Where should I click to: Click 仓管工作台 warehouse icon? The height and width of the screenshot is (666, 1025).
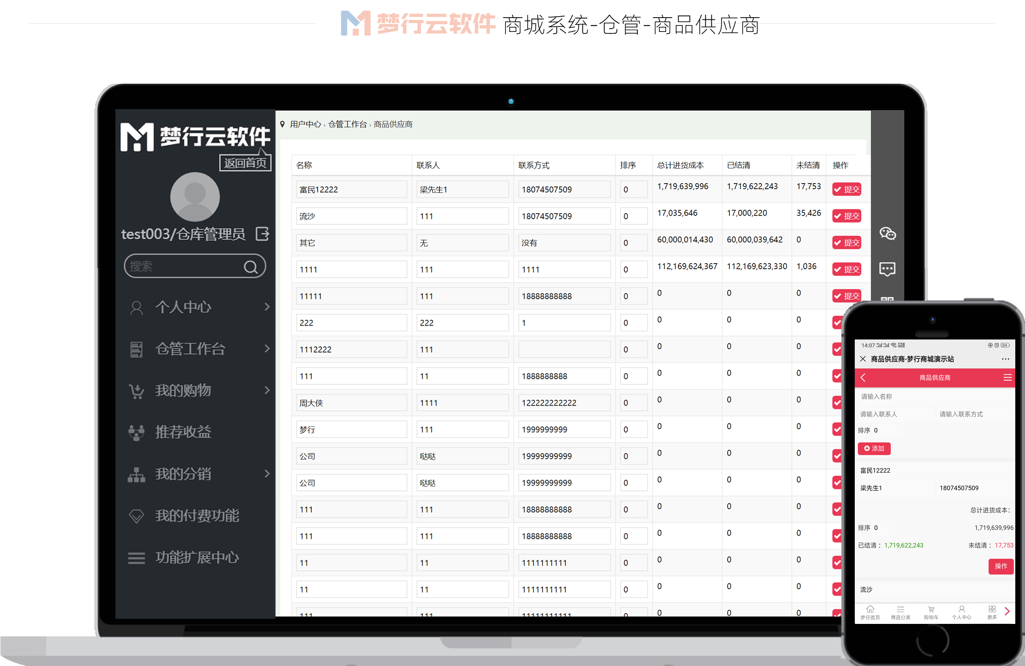pyautogui.click(x=136, y=349)
